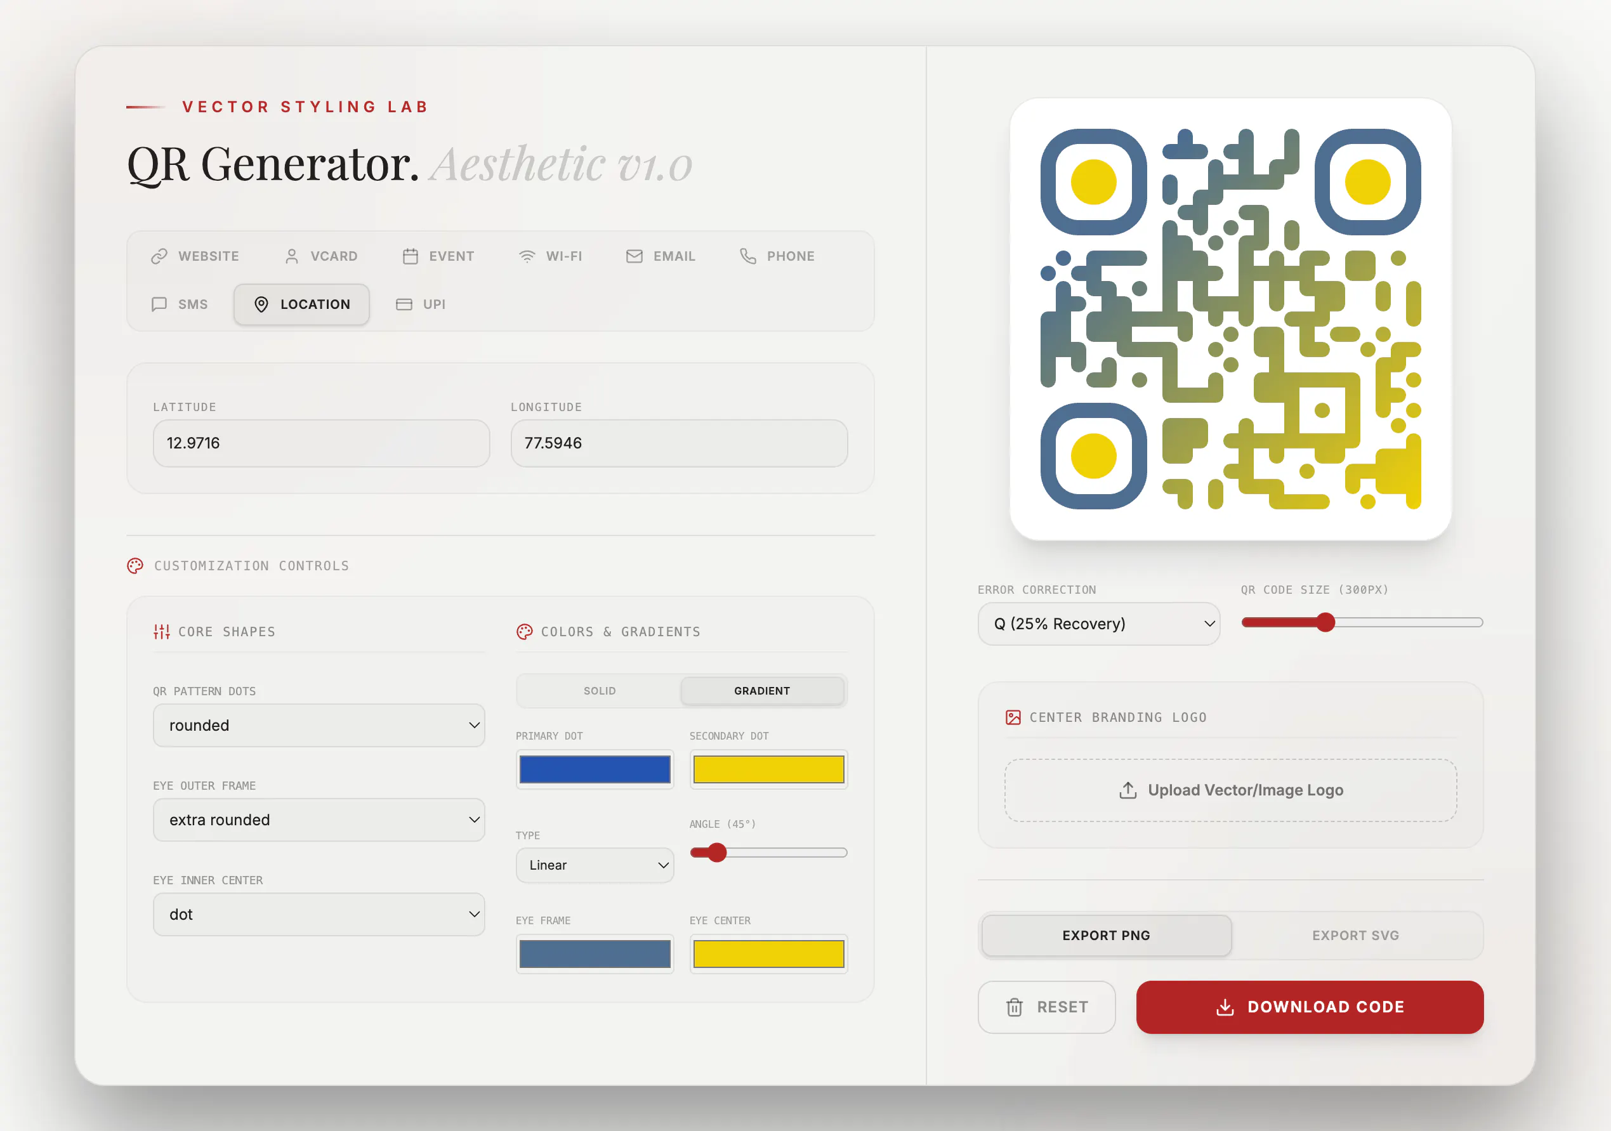Click the Latitude input field
The width and height of the screenshot is (1611, 1131).
coord(321,443)
